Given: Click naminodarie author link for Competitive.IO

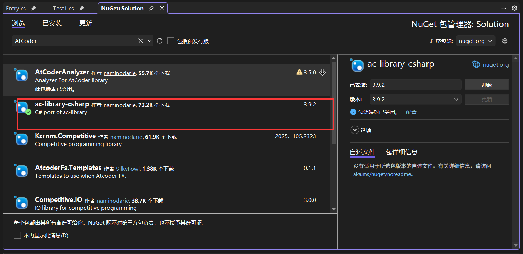Looking at the screenshot, I should coord(113,201).
